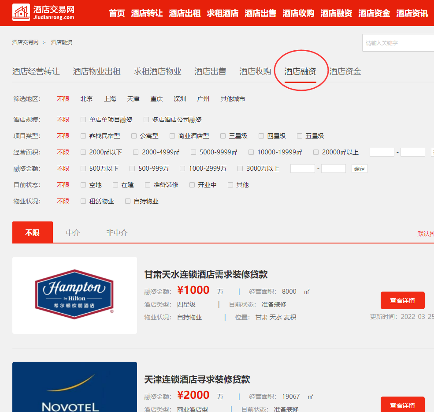
Task: Check the 准备装修 status filter checkbox
Action: (148, 185)
